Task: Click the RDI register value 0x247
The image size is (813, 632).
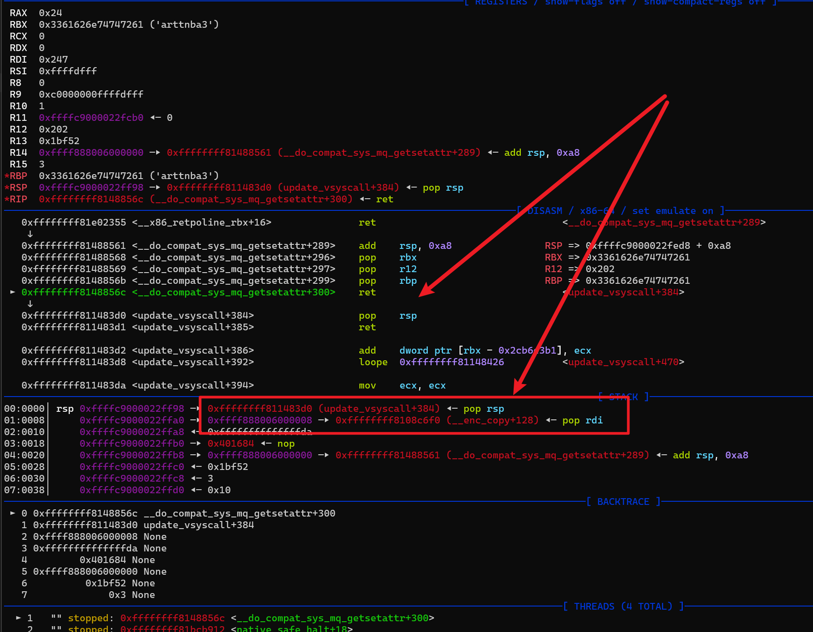Action: [x=53, y=60]
